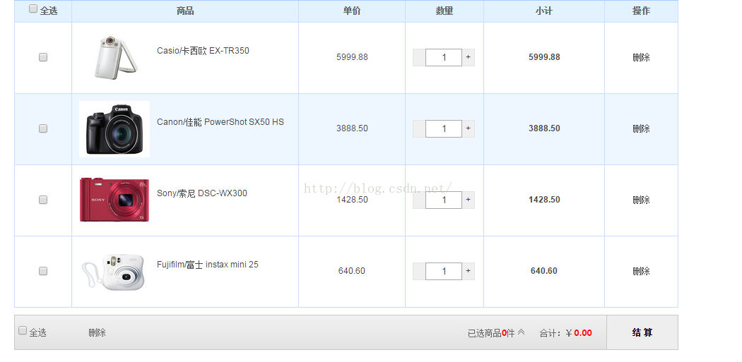This screenshot has width=742, height=362.
Task: Click the red total amount 0.00
Action: tap(583, 333)
